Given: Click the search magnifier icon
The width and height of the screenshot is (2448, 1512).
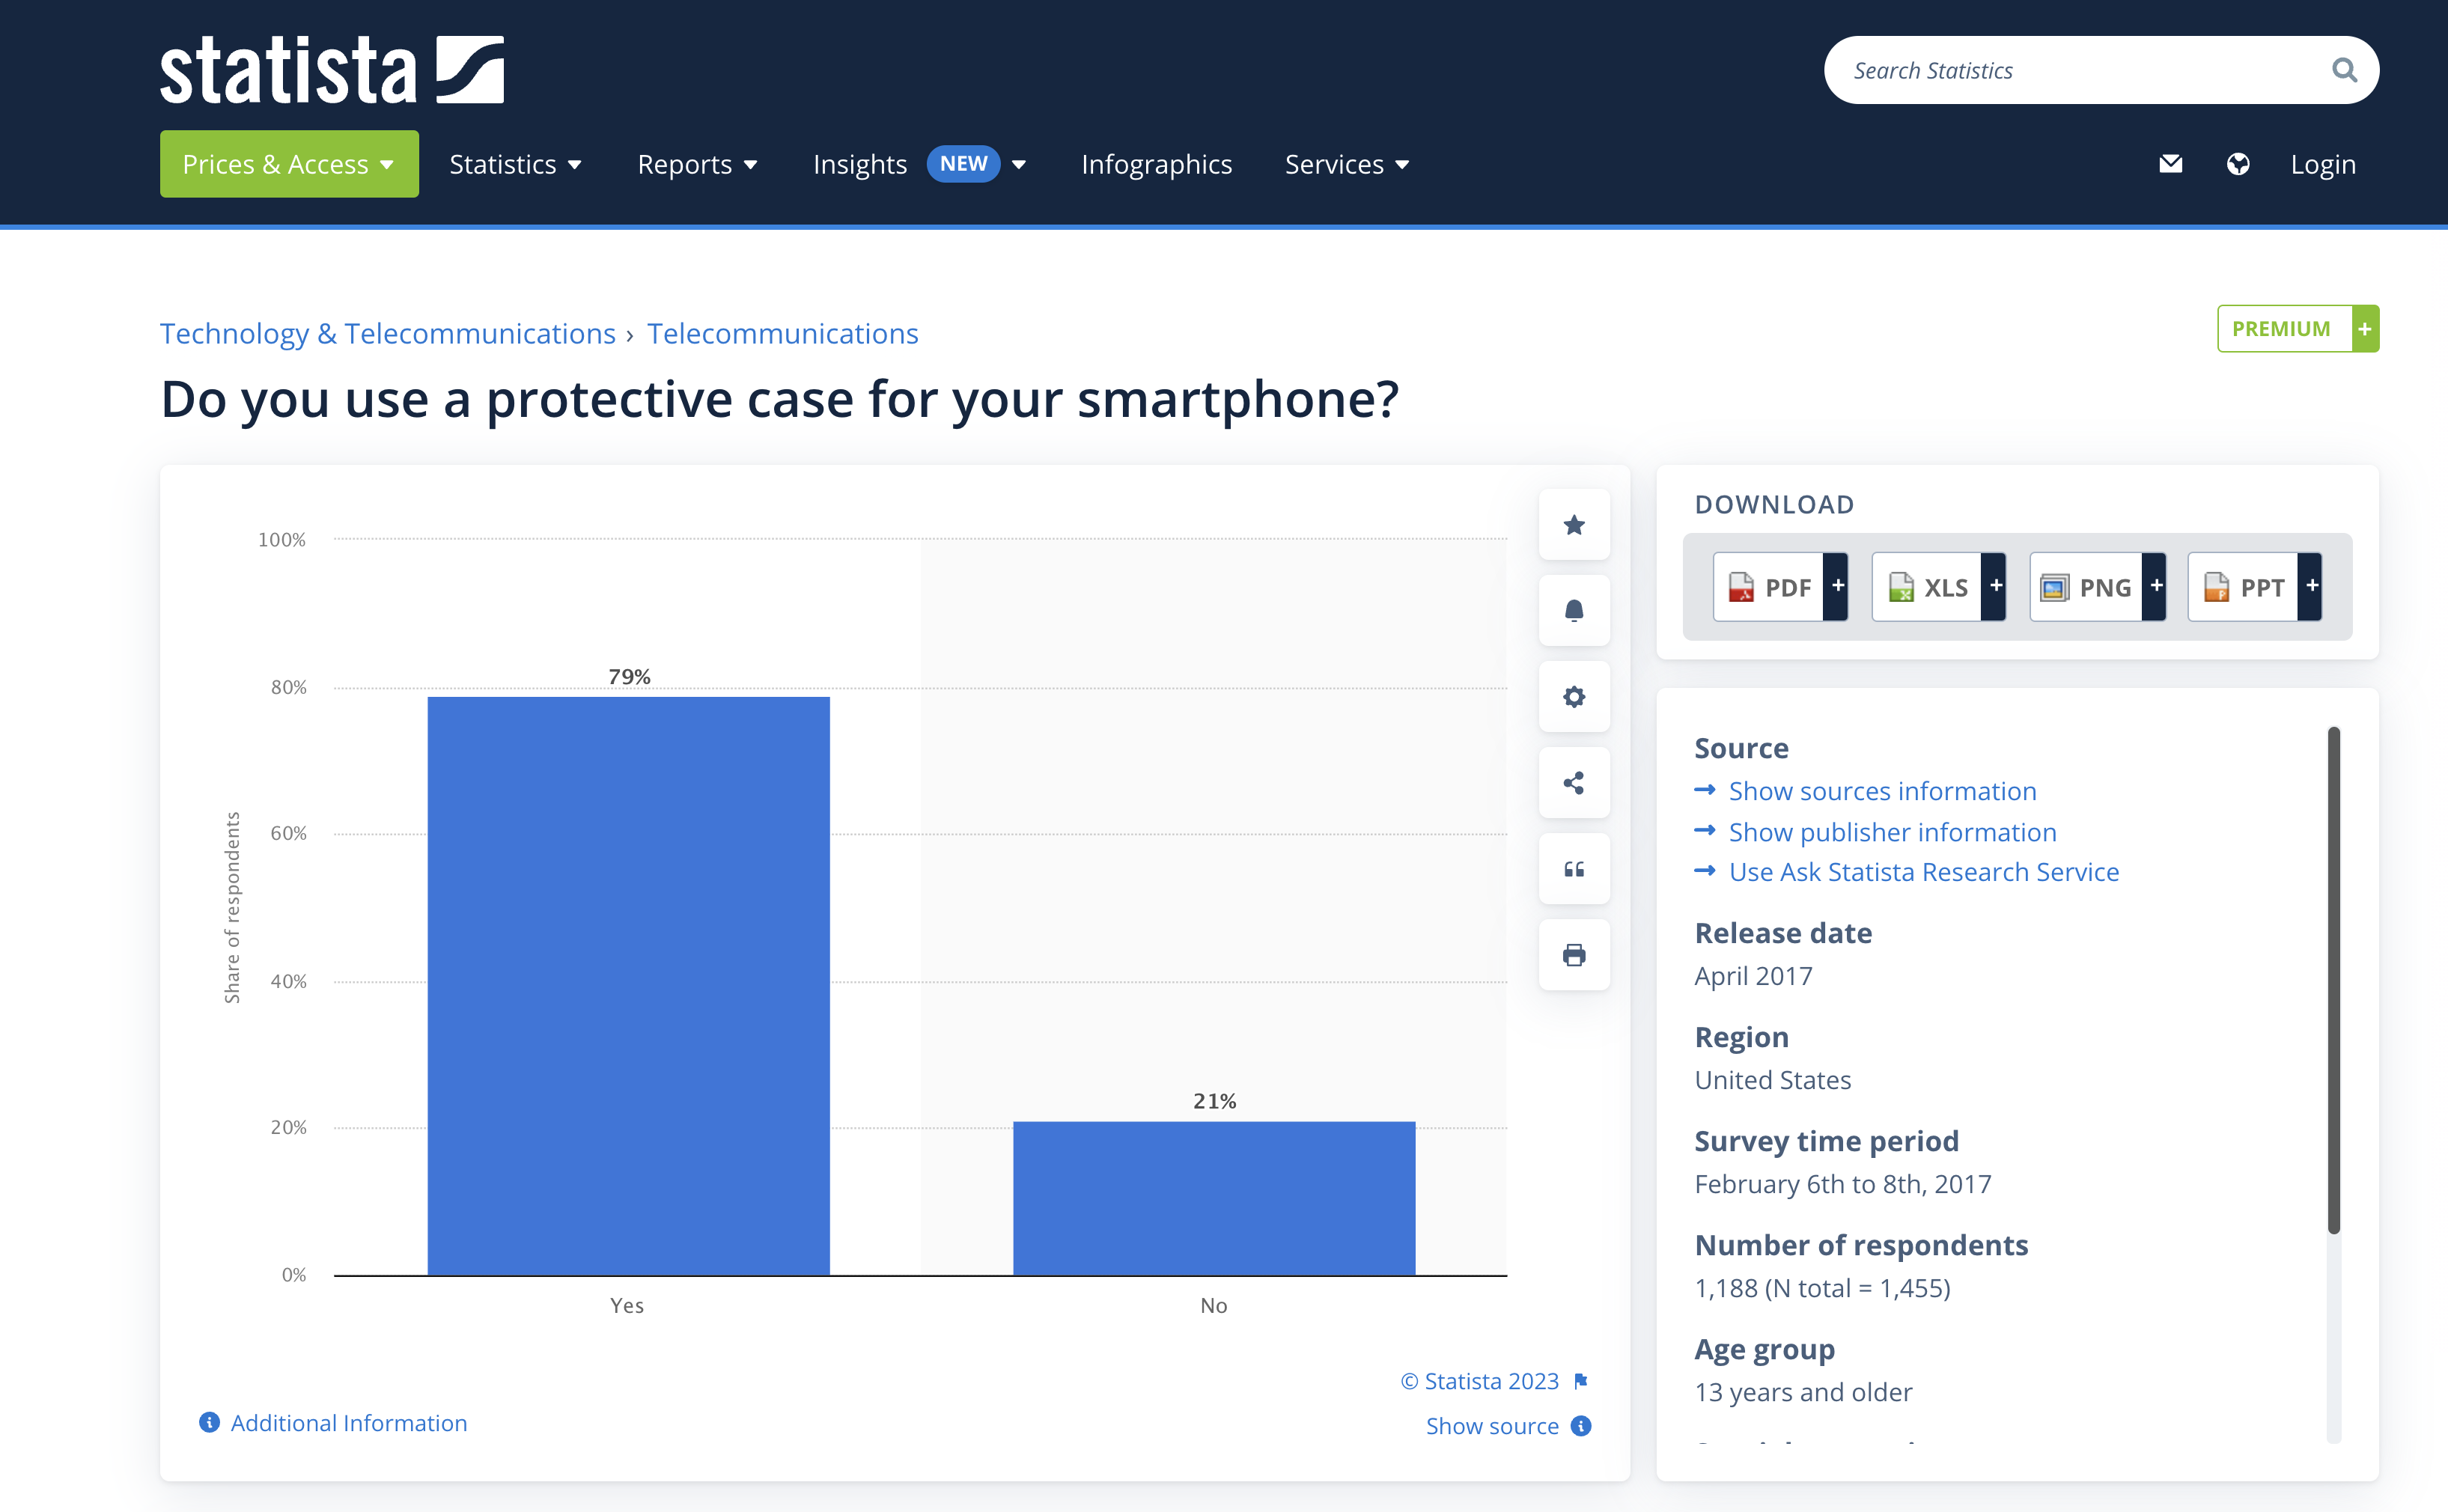Looking at the screenshot, I should point(2344,70).
